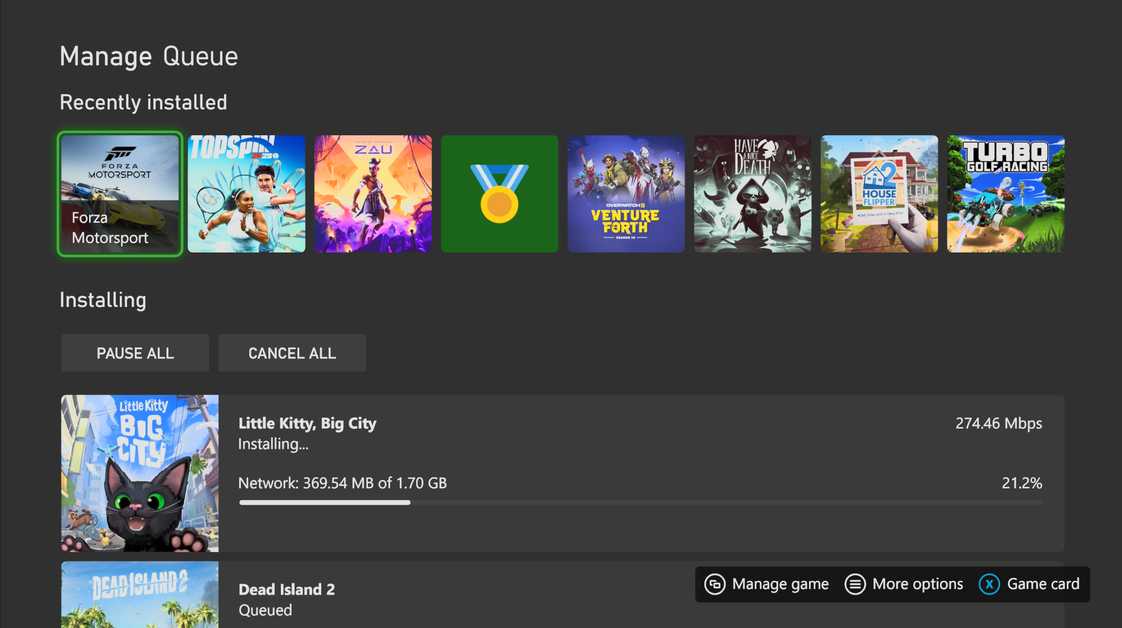Select the Dead Island 2 queued title
The width and height of the screenshot is (1122, 628).
287,590
